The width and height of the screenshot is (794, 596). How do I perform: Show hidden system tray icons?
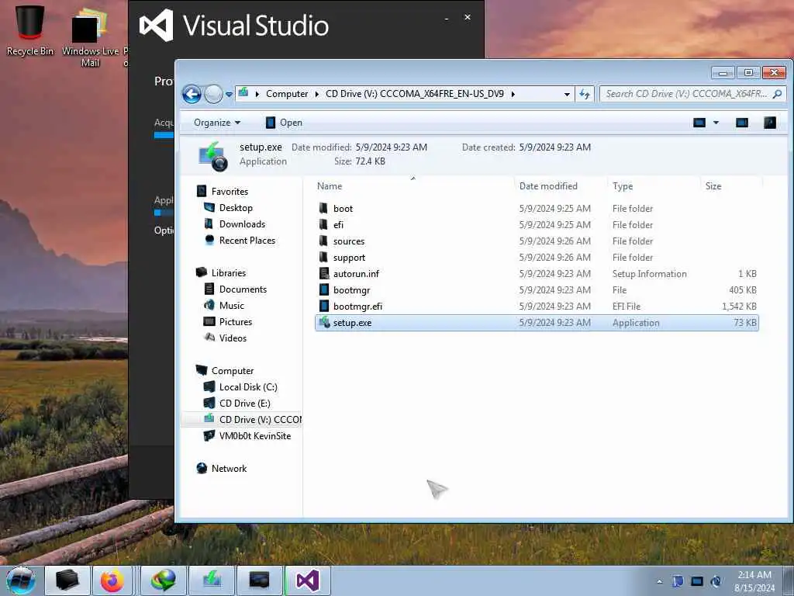pos(659,581)
